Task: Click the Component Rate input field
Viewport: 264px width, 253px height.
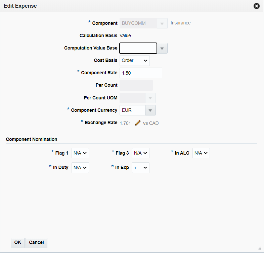Action: 141,73
